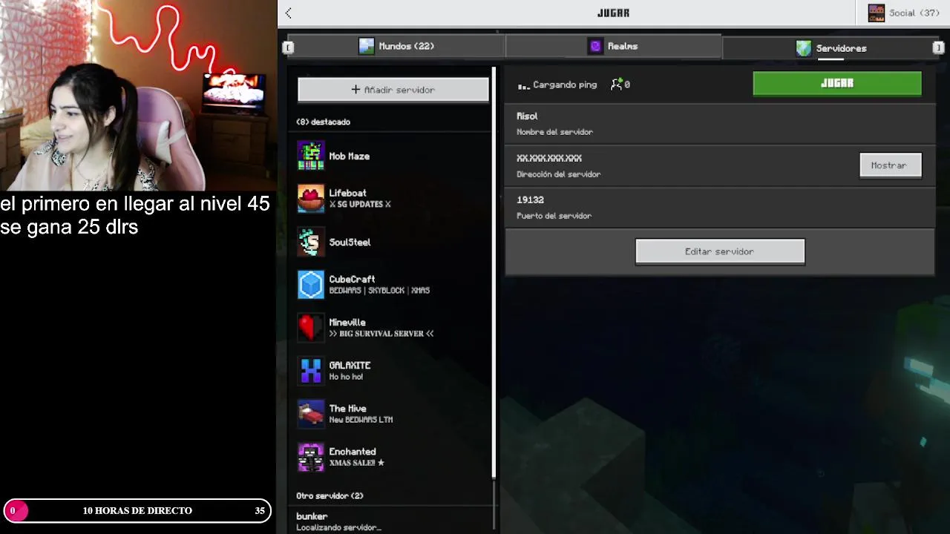Select the Mineville server icon
This screenshot has height=534, width=950.
tap(311, 328)
